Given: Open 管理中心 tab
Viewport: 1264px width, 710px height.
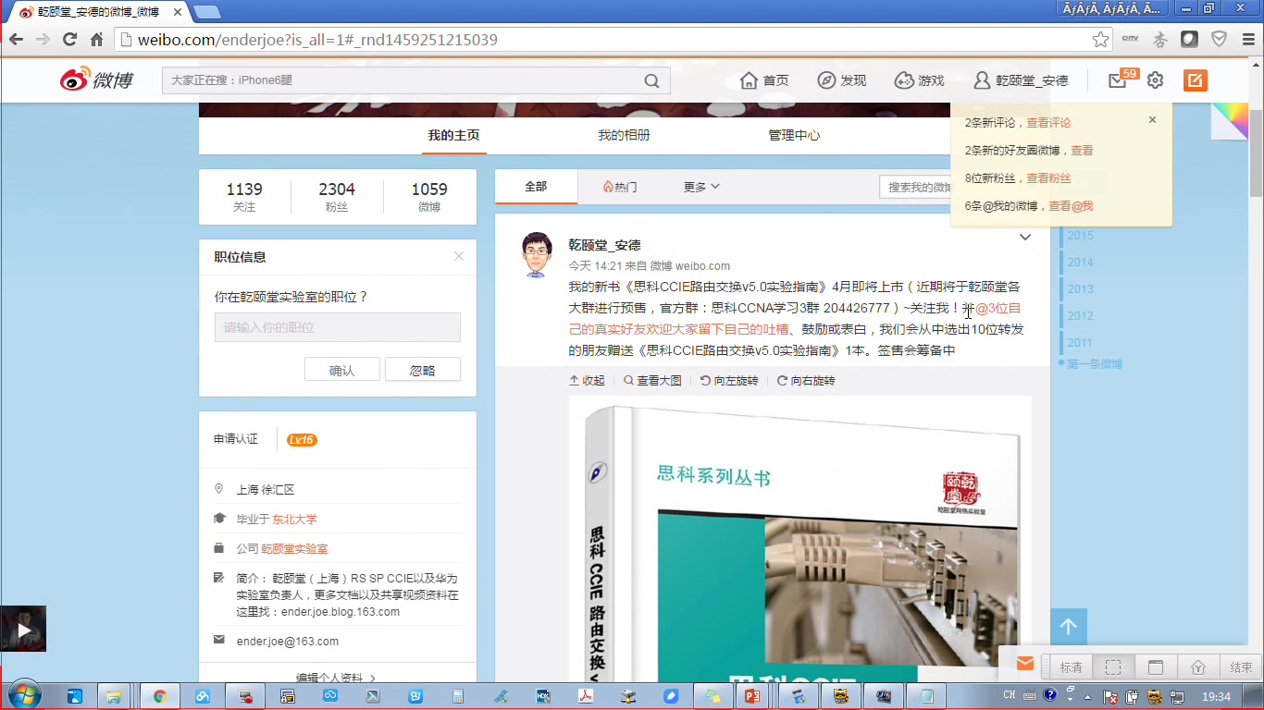Looking at the screenshot, I should pos(794,135).
